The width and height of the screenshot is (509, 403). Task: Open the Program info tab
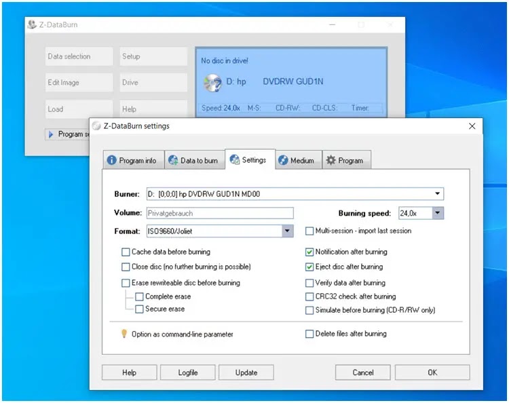pos(134,160)
